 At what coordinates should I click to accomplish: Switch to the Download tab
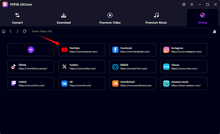(x=64, y=18)
